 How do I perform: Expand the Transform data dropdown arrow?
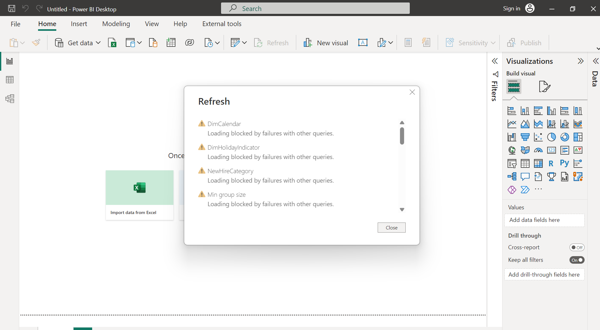click(245, 43)
